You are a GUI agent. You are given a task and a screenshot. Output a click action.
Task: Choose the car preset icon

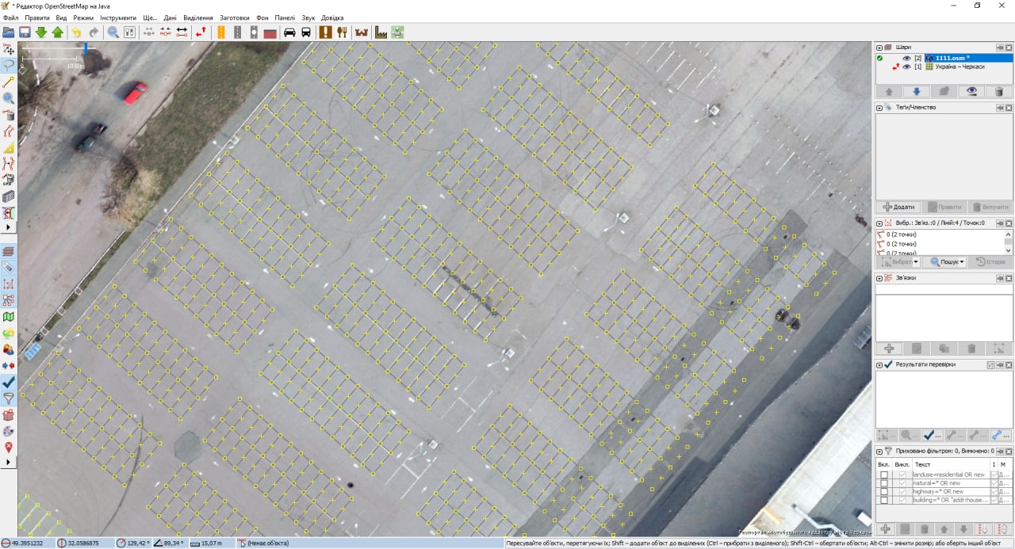point(289,32)
